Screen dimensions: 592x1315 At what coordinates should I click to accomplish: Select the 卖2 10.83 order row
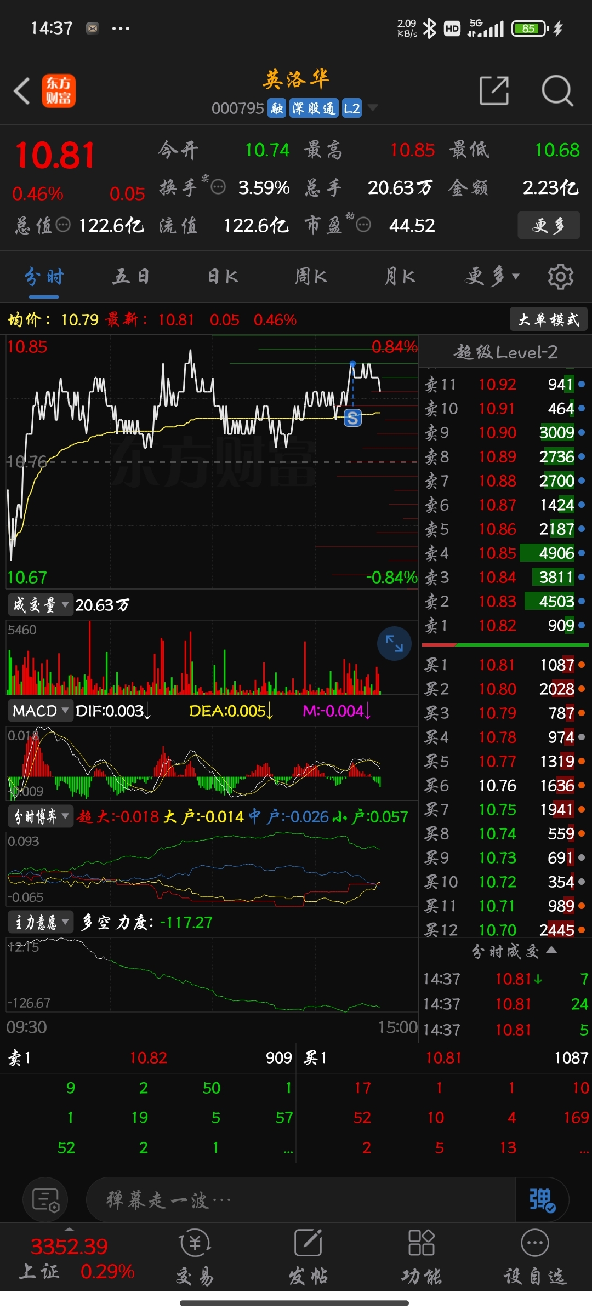tap(505, 601)
